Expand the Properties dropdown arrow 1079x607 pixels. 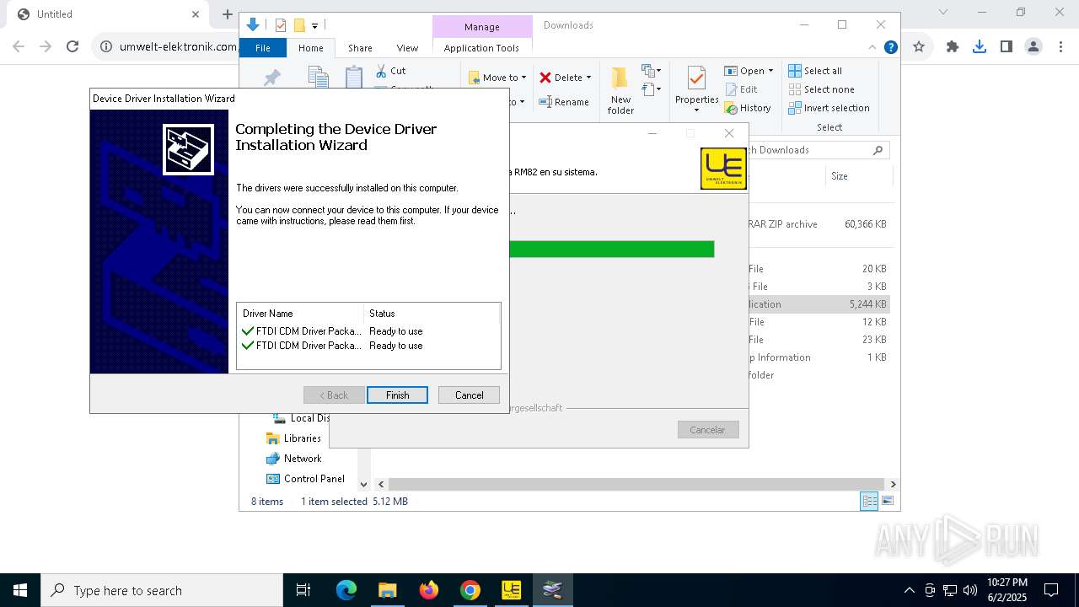(696, 110)
